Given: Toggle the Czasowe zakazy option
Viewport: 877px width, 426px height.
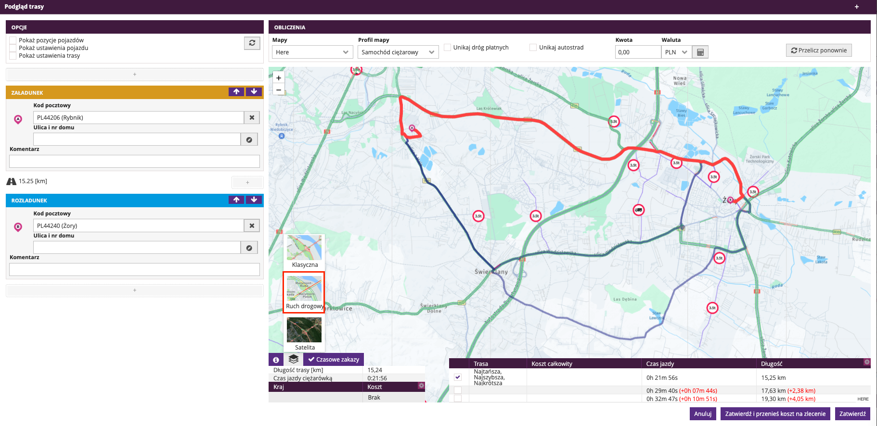Looking at the screenshot, I should pyautogui.click(x=334, y=359).
